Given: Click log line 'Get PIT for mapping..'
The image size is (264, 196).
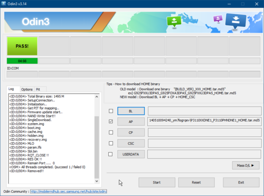Looking at the screenshot, I should point(34,108).
